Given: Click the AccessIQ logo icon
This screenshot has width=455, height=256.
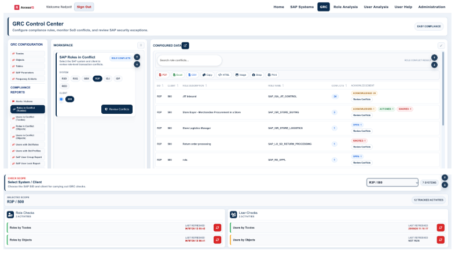Looking at the screenshot, I should (17, 8).
